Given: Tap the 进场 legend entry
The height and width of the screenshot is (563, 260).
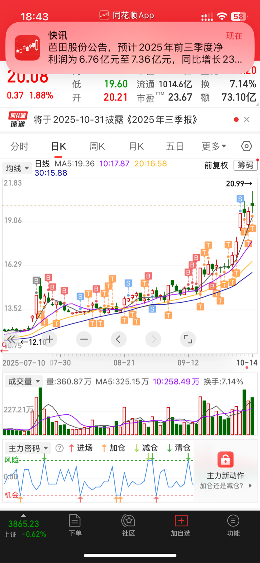Looking at the screenshot, I should pyautogui.click(x=81, y=448).
